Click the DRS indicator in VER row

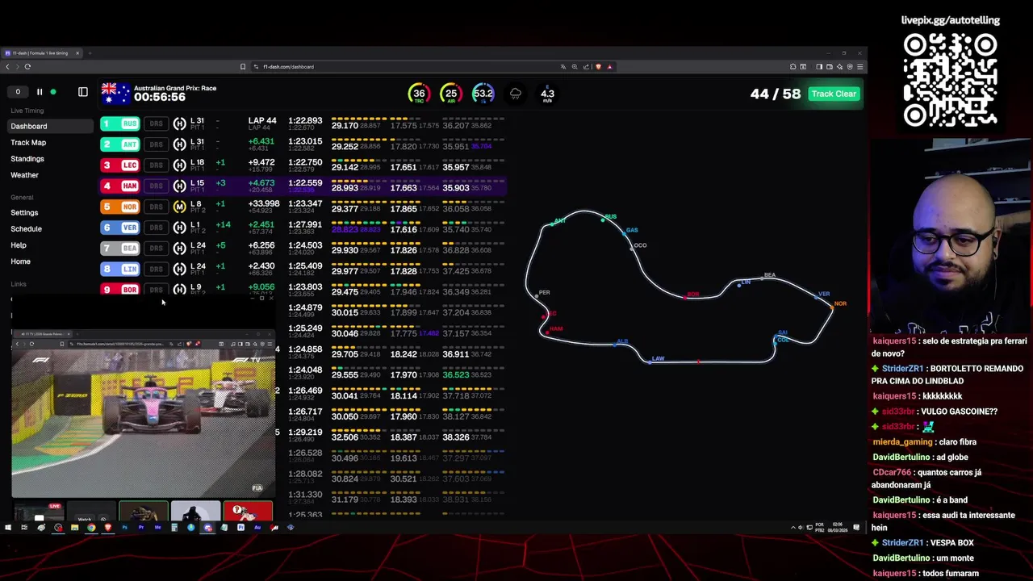click(156, 228)
